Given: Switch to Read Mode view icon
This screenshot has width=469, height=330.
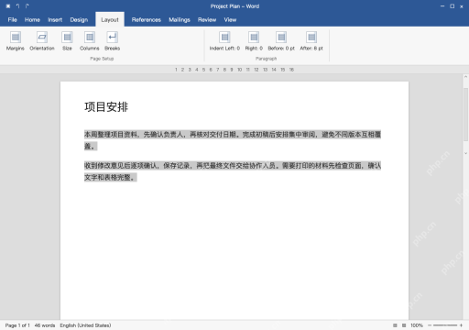Looking at the screenshot, I should [395, 325].
